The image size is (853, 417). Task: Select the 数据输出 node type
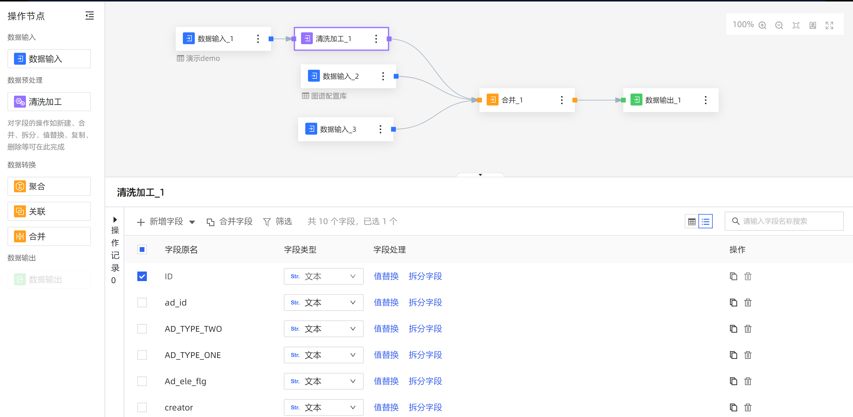point(49,279)
